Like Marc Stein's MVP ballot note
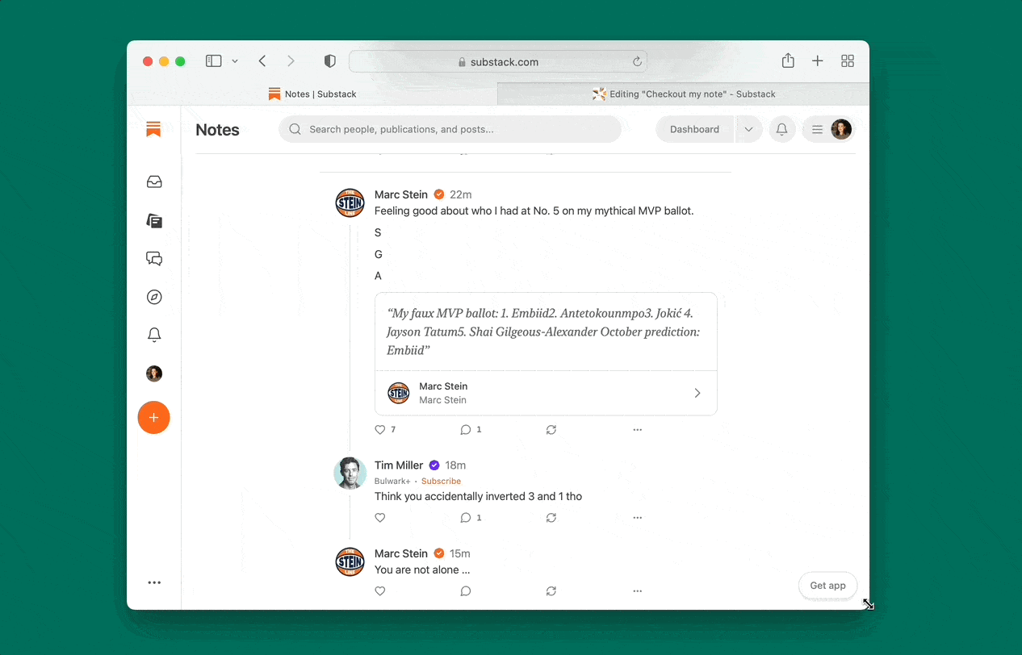Image resolution: width=1022 pixels, height=655 pixels. click(x=379, y=429)
